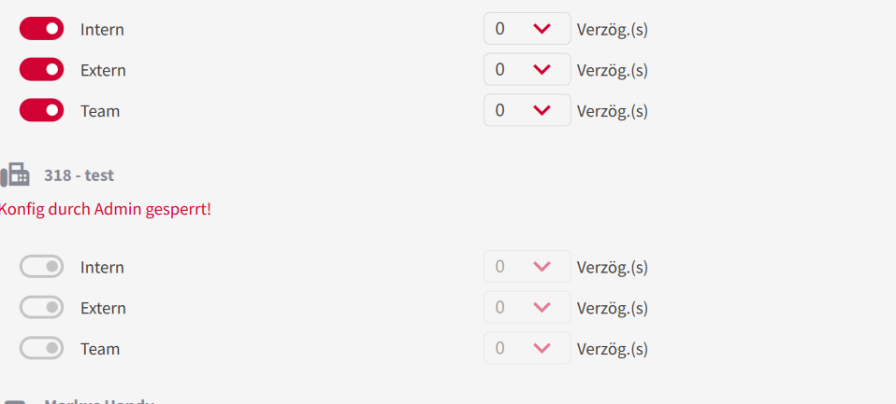Toggle the greyed Team switch under 318 - test
The width and height of the screenshot is (896, 404).
pyautogui.click(x=41, y=349)
